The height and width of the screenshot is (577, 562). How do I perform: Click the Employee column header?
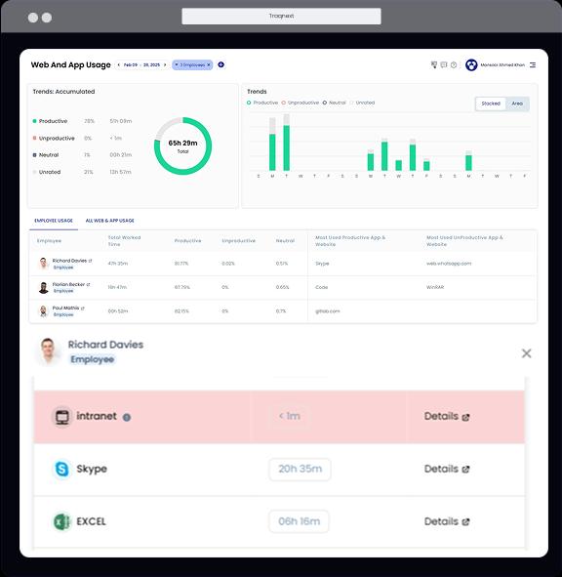pyautogui.click(x=49, y=241)
